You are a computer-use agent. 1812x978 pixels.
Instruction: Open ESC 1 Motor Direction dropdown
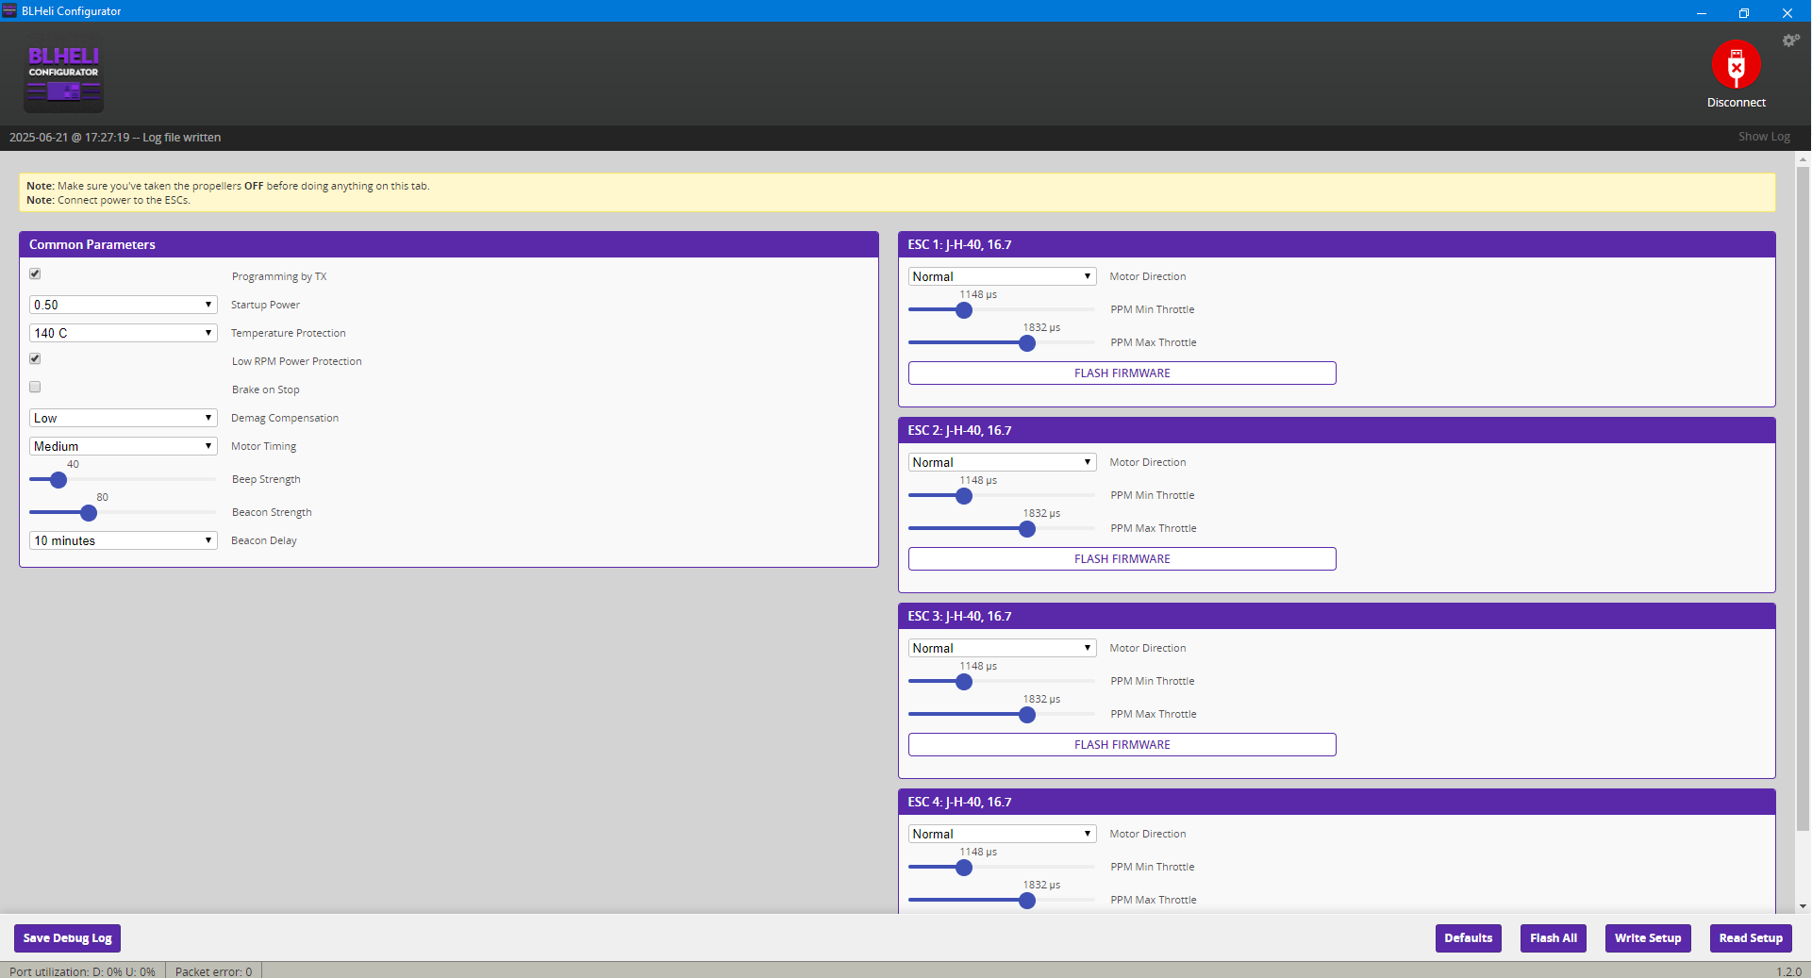tap(1001, 276)
